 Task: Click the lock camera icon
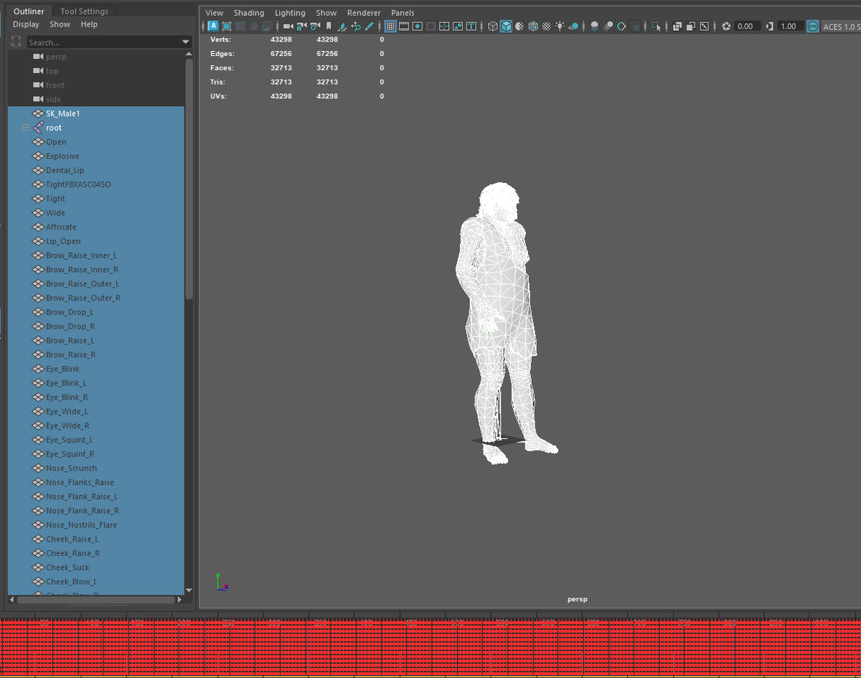click(x=301, y=27)
